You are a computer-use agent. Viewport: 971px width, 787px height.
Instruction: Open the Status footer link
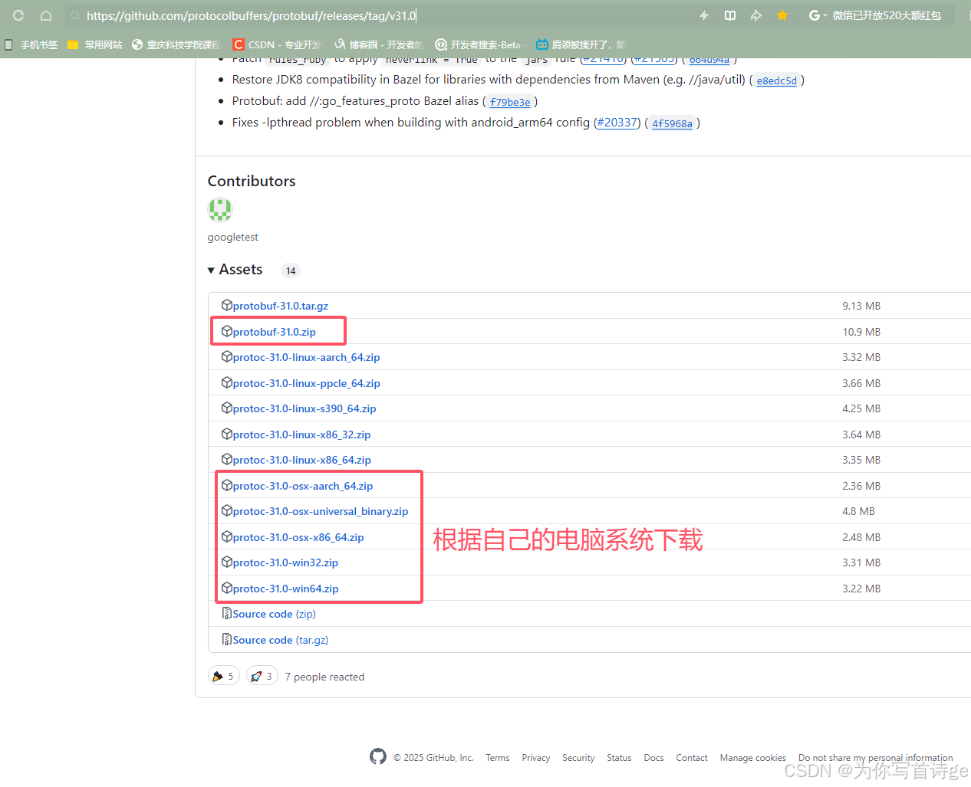click(619, 758)
